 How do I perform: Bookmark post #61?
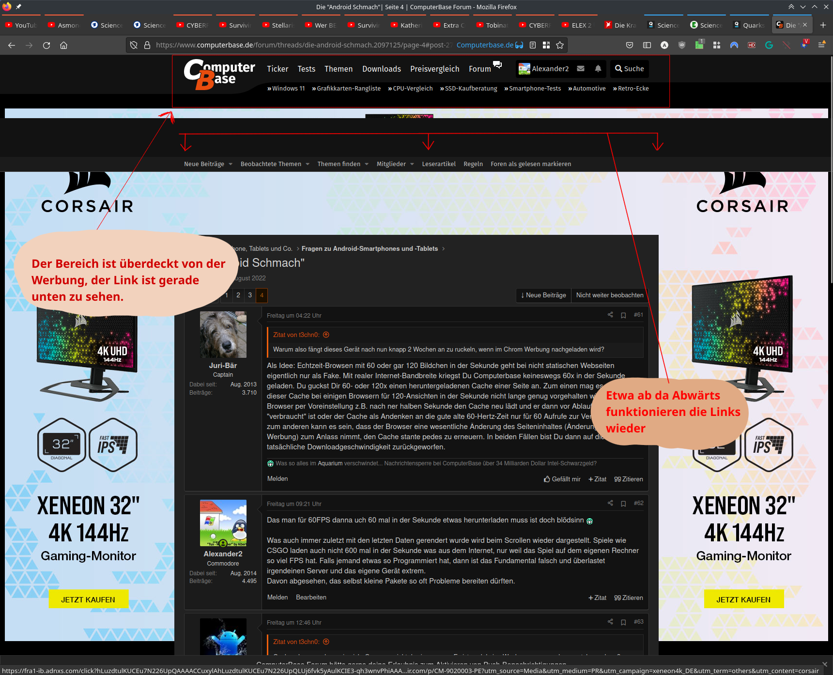click(x=623, y=315)
